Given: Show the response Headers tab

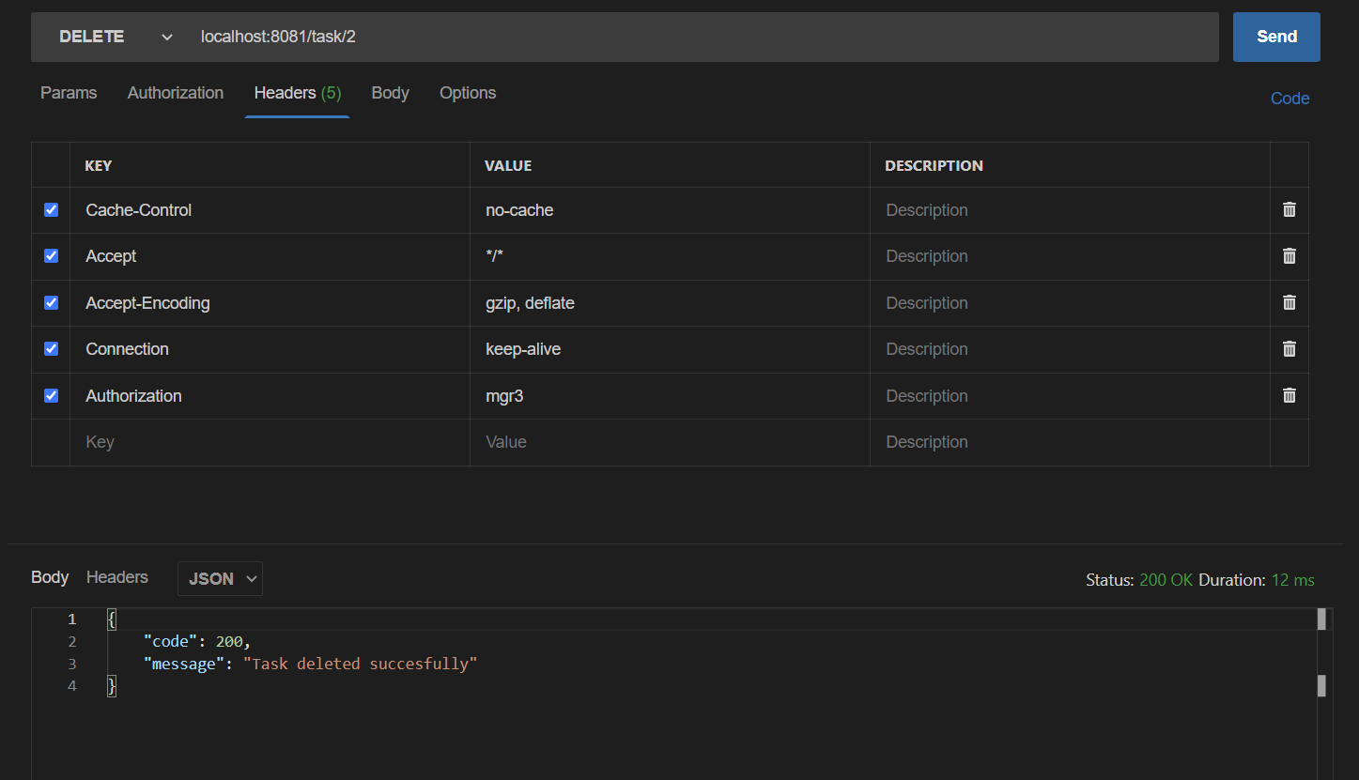Looking at the screenshot, I should [x=117, y=577].
